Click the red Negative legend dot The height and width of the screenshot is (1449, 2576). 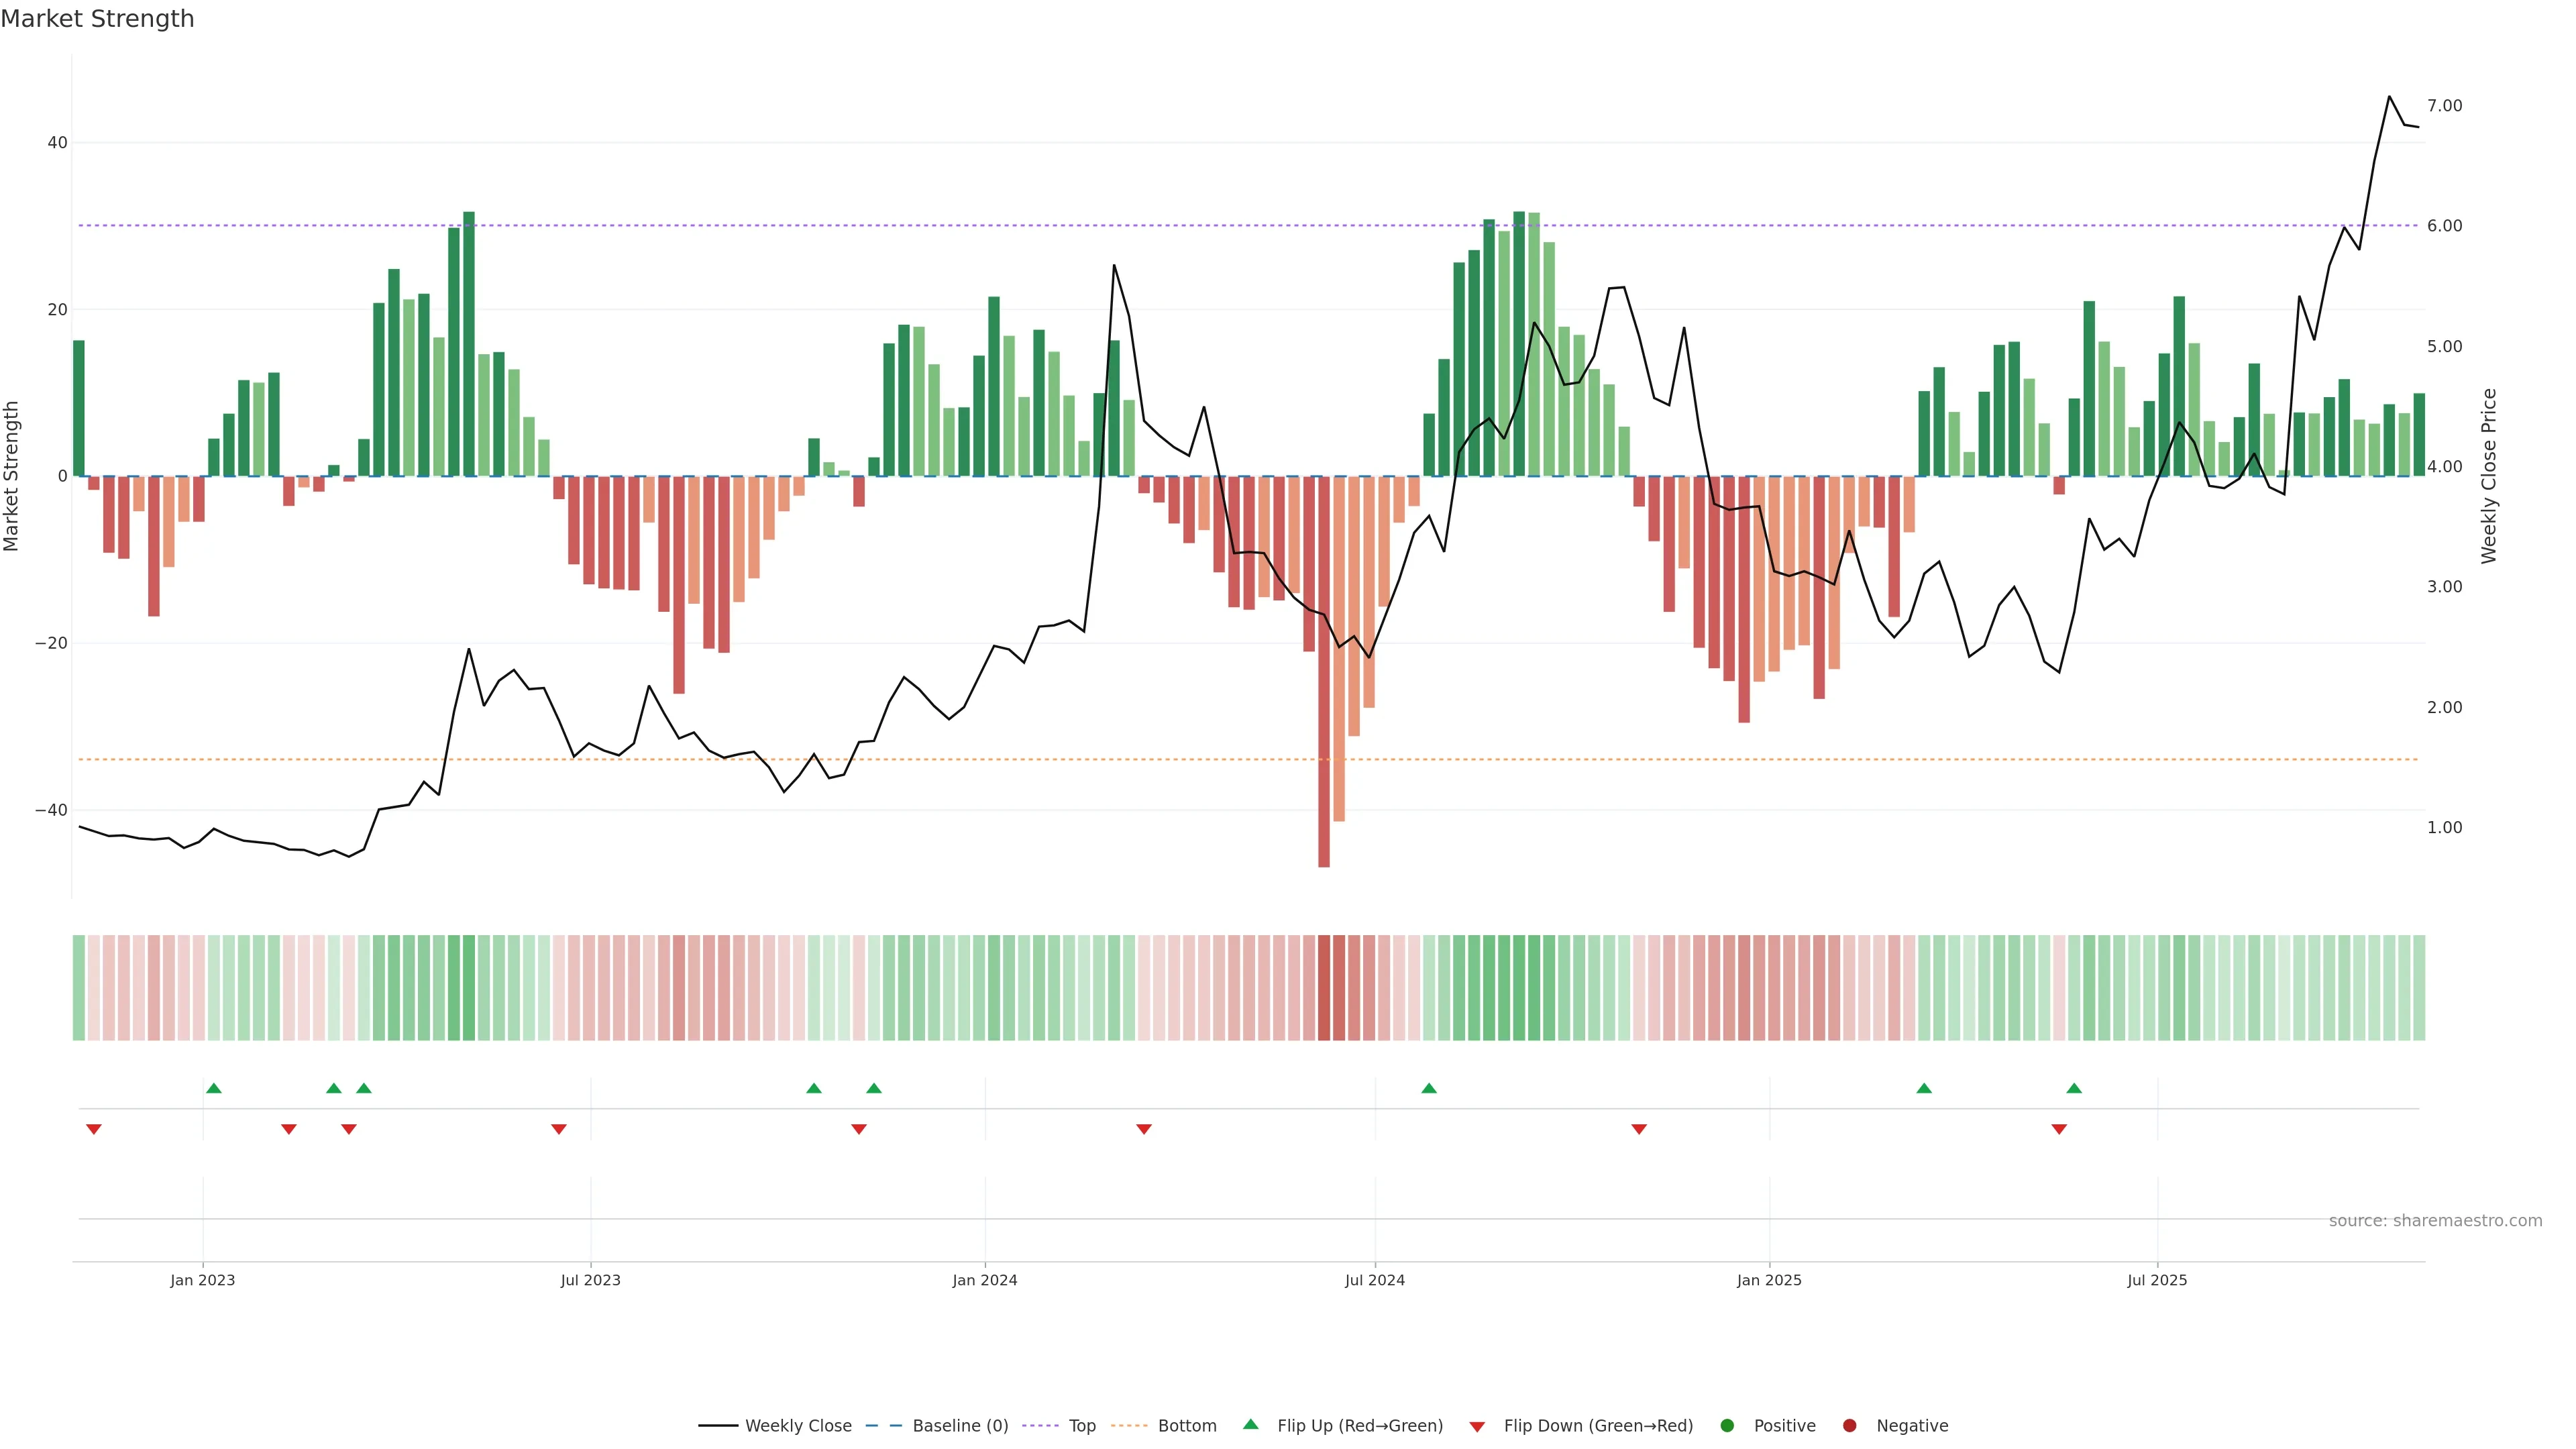pos(1849,1426)
